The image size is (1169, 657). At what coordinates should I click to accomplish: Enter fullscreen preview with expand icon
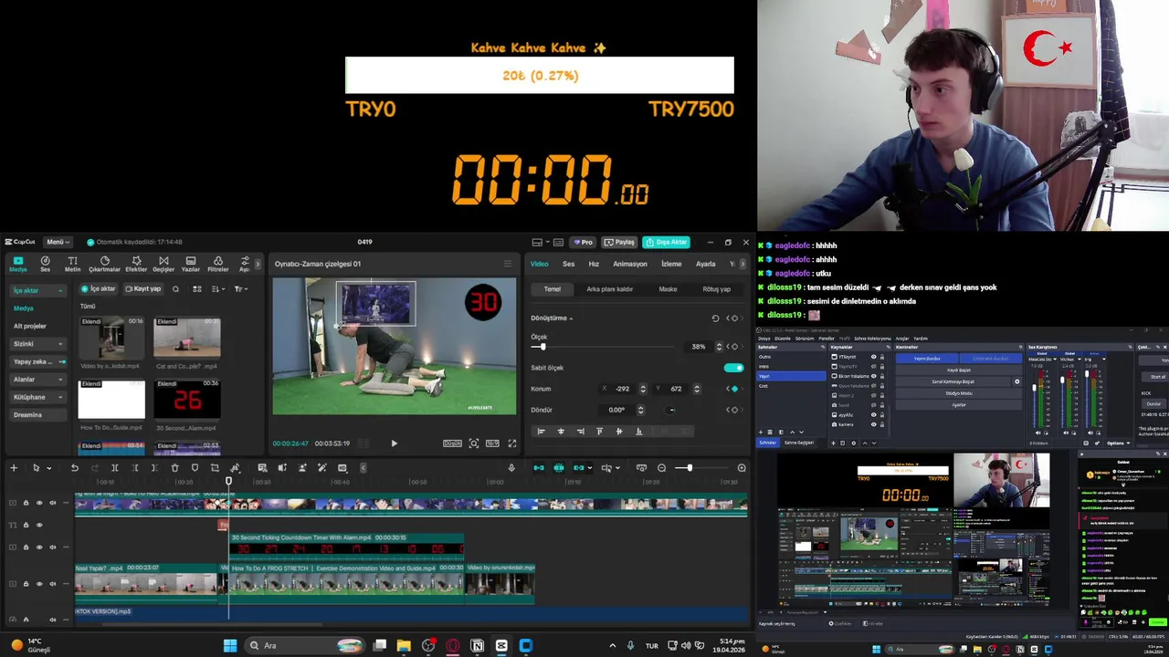tap(511, 443)
